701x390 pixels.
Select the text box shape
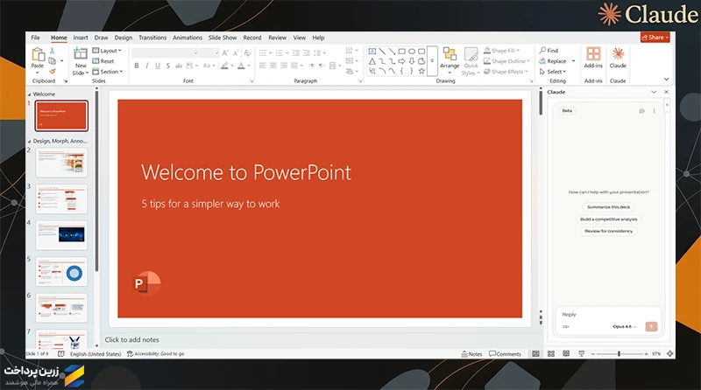pyautogui.click(x=372, y=52)
